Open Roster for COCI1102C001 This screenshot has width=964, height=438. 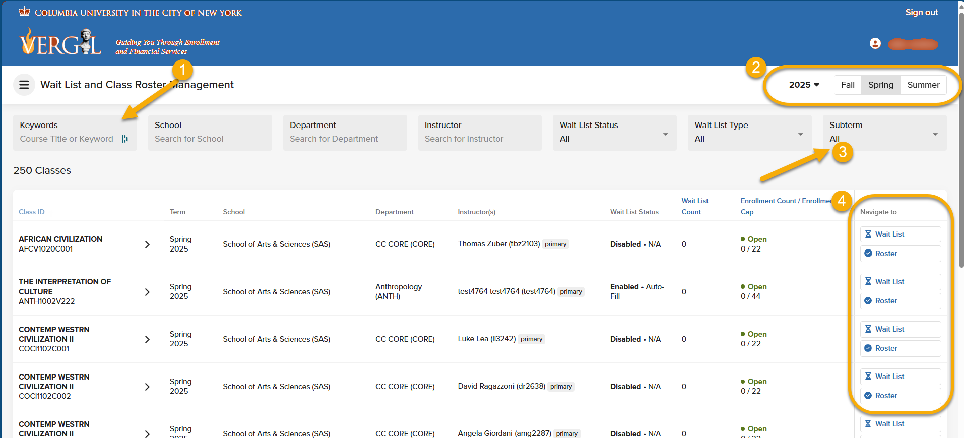[x=900, y=348]
